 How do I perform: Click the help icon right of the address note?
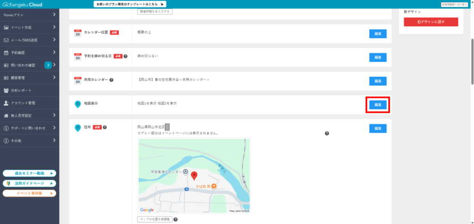pyautogui.click(x=327, y=133)
